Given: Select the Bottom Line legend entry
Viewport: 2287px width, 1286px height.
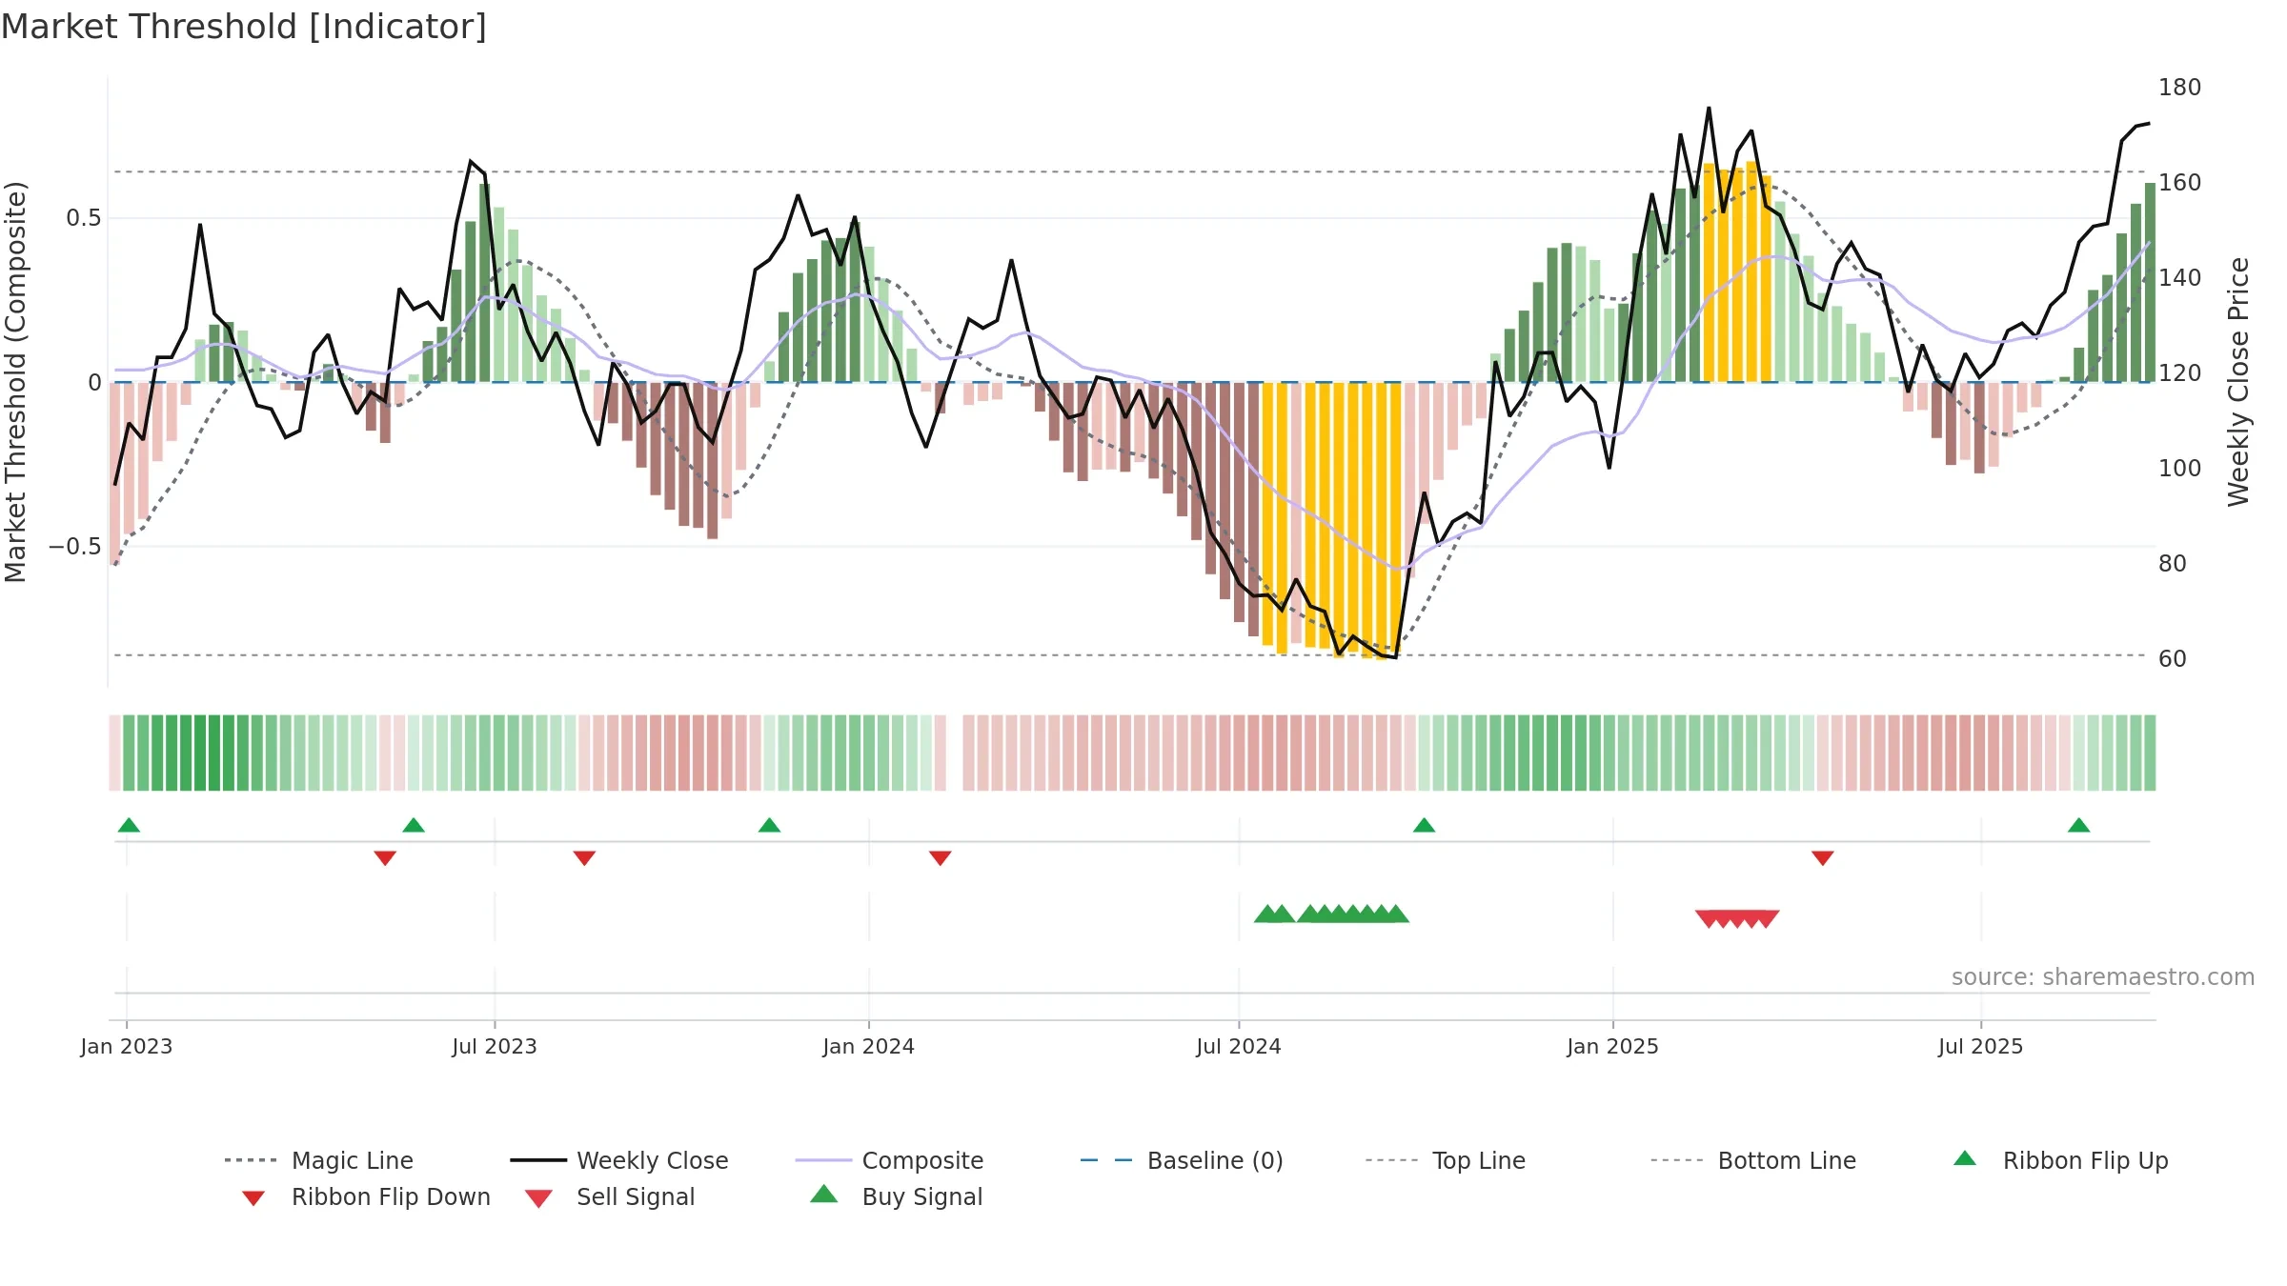Looking at the screenshot, I should (1753, 1160).
